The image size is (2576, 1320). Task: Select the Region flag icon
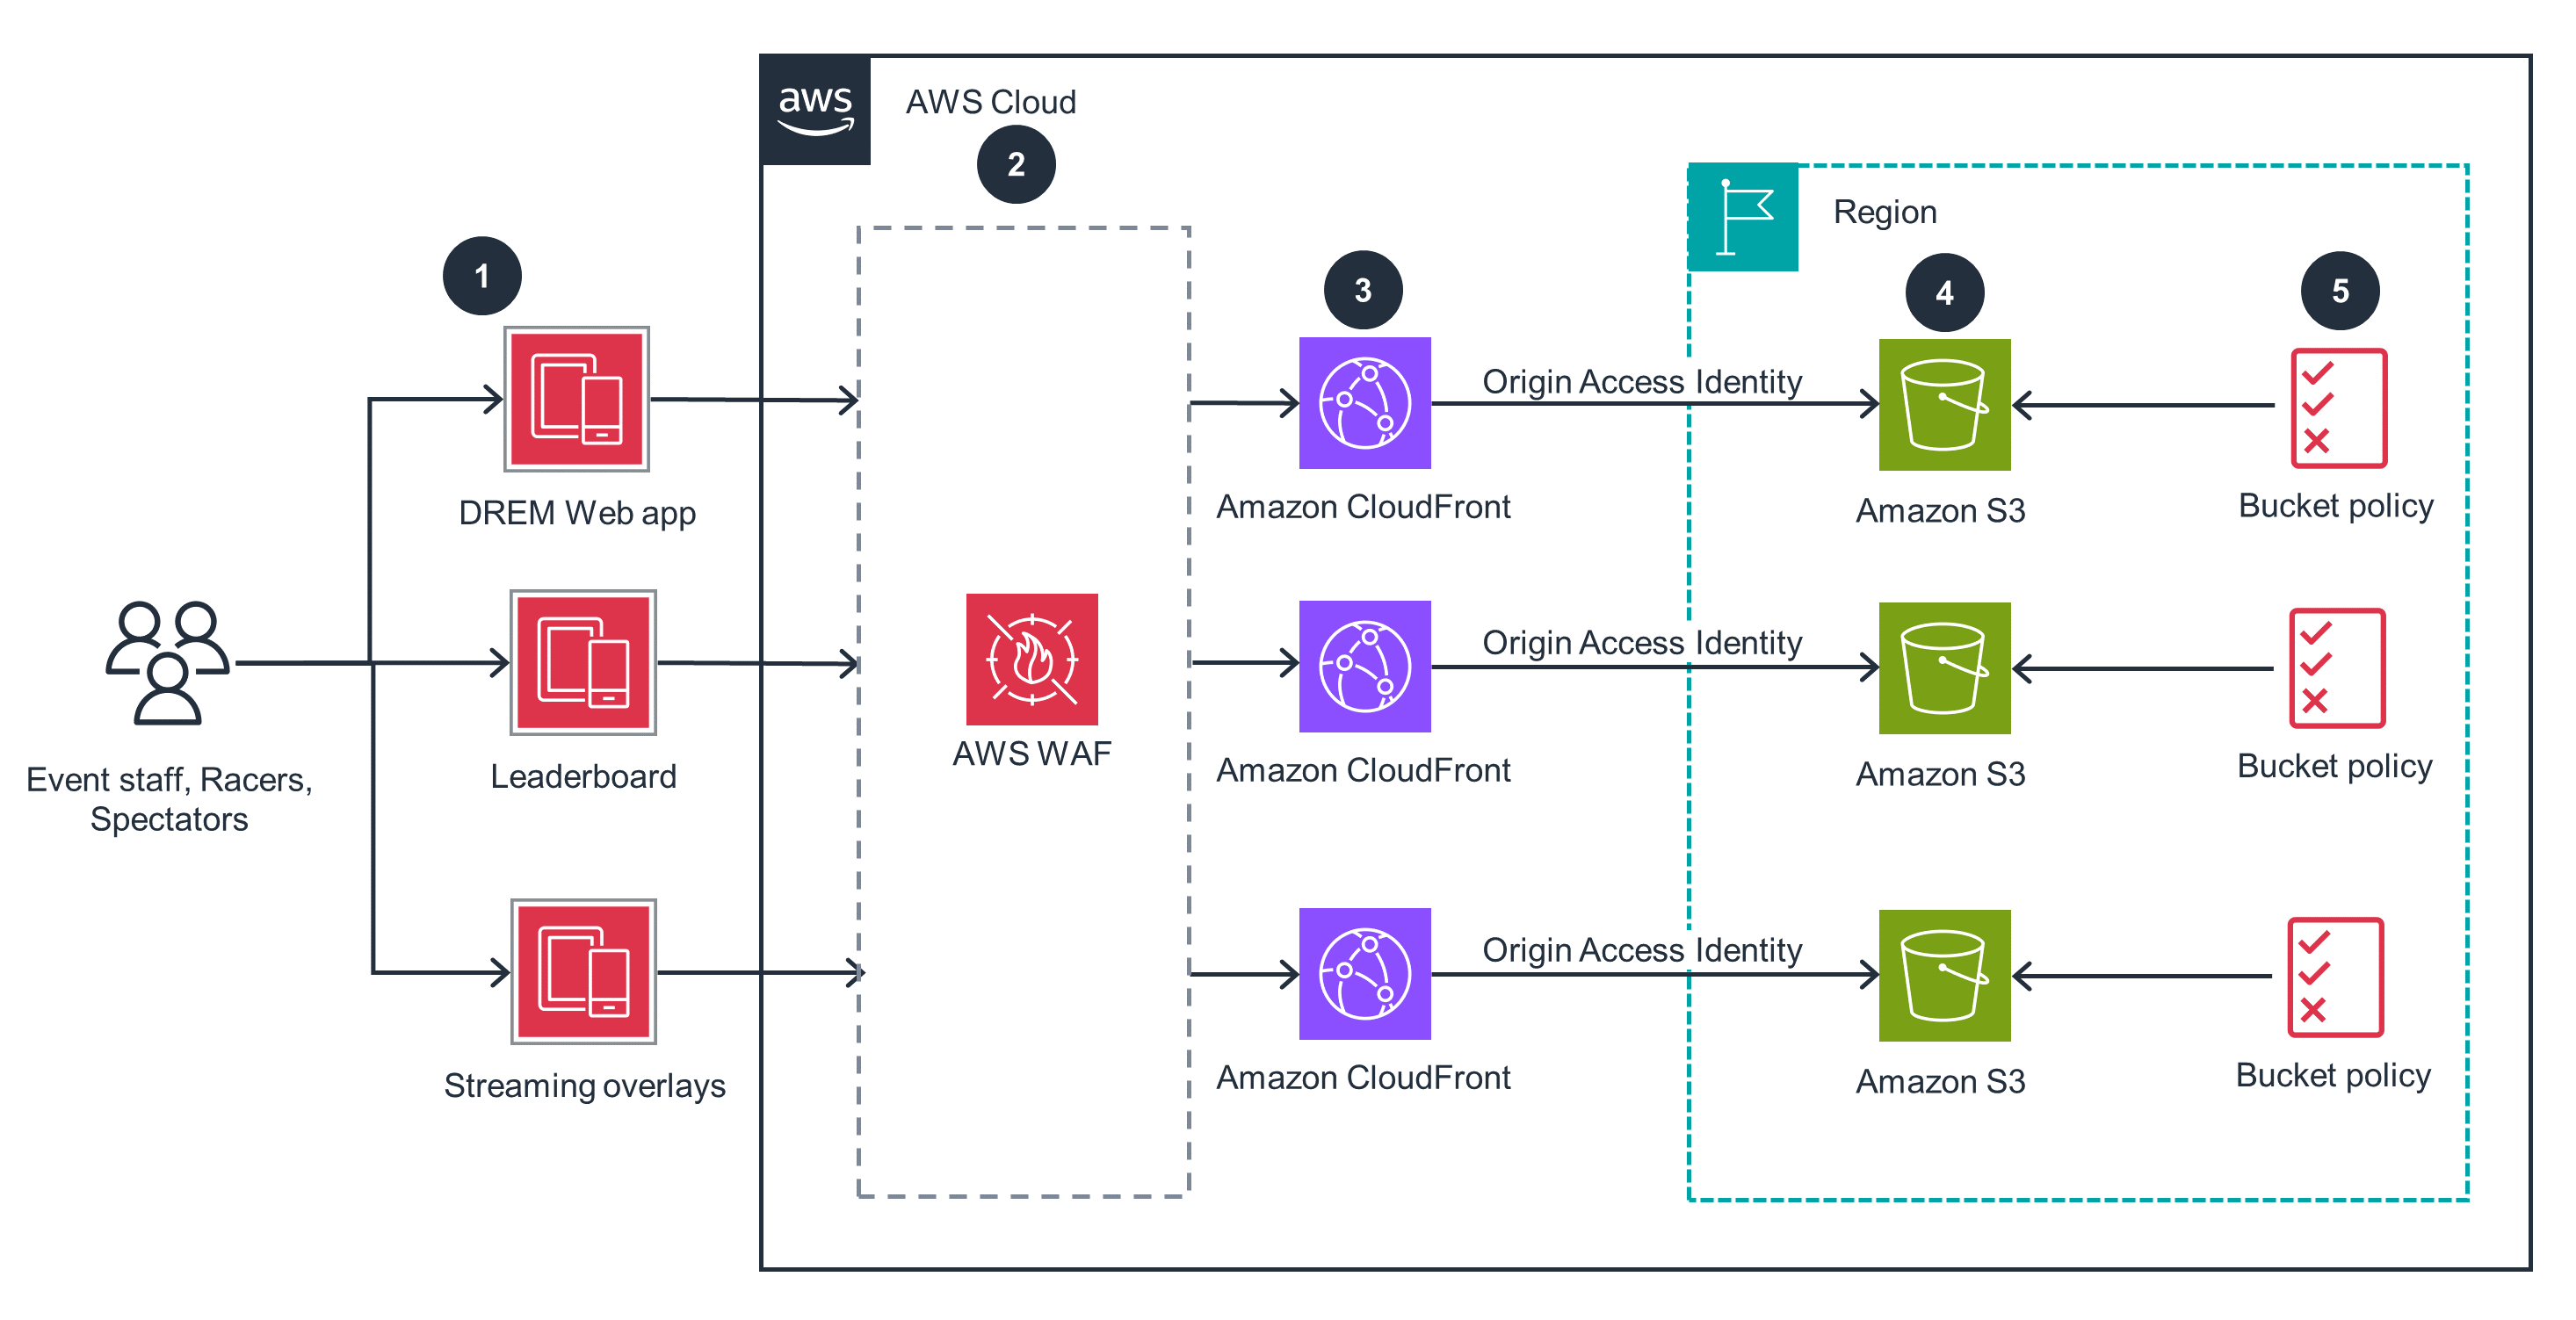(1743, 217)
